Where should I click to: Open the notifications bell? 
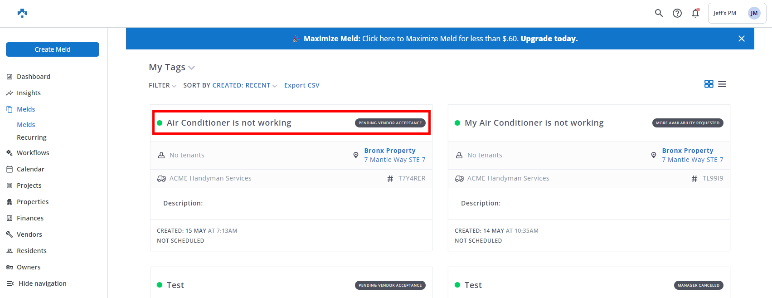pos(695,13)
